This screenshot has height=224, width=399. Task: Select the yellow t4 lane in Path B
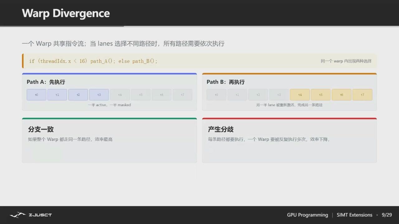[300, 95]
